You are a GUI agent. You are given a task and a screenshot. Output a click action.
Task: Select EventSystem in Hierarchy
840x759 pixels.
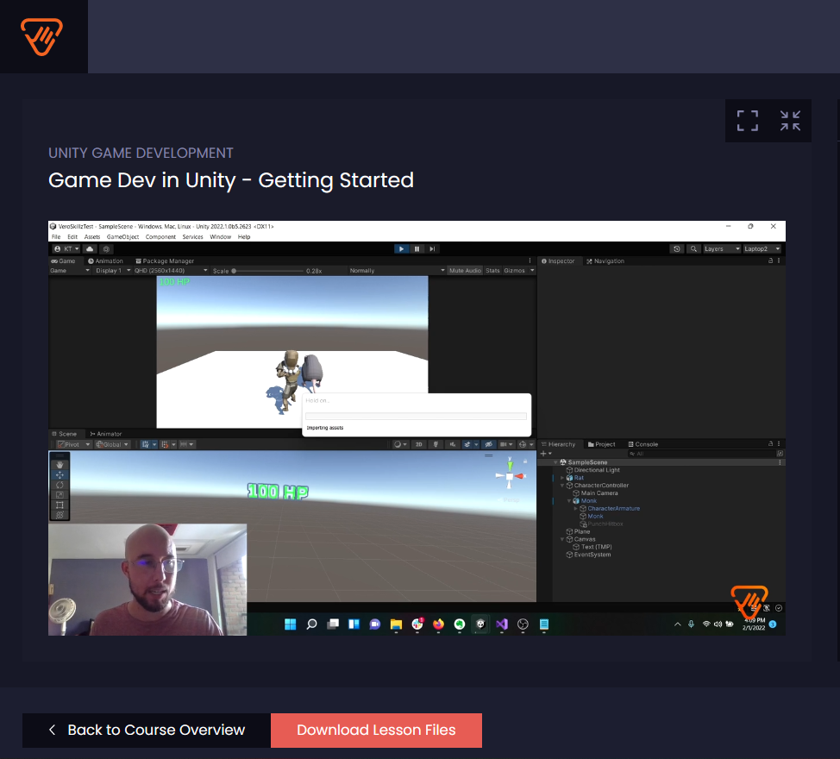pyautogui.click(x=592, y=555)
